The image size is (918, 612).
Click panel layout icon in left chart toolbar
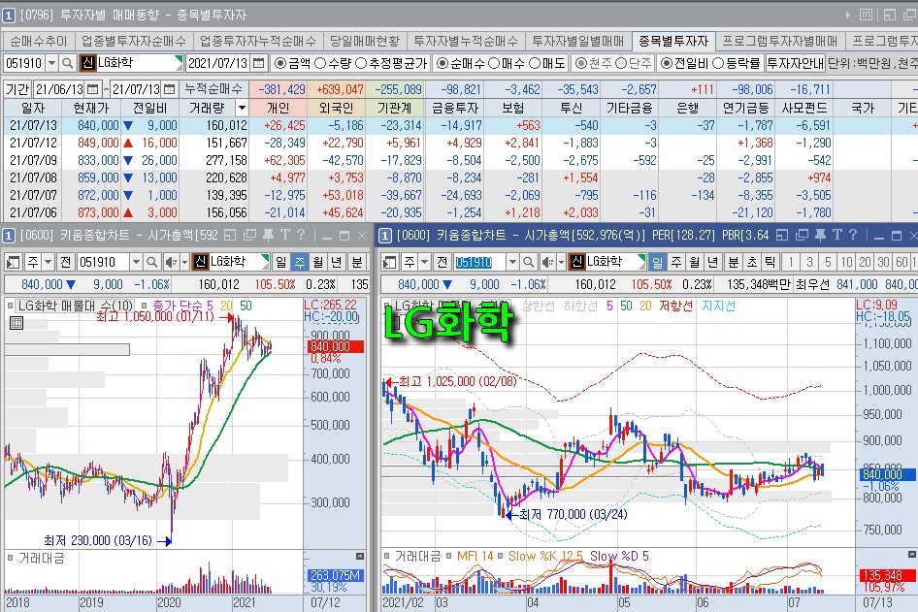pyautogui.click(x=13, y=262)
